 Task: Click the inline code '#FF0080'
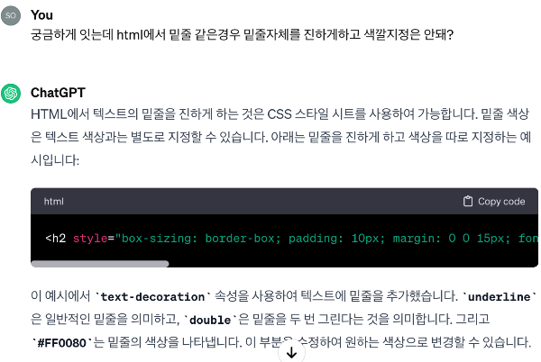pos(61,343)
